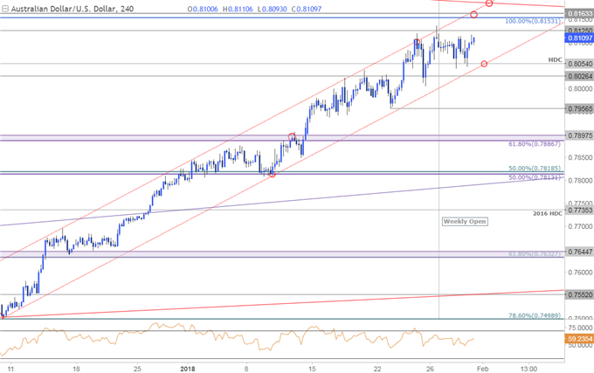
Task: Click the HDC annotation near 0.80540
Action: click(x=556, y=59)
